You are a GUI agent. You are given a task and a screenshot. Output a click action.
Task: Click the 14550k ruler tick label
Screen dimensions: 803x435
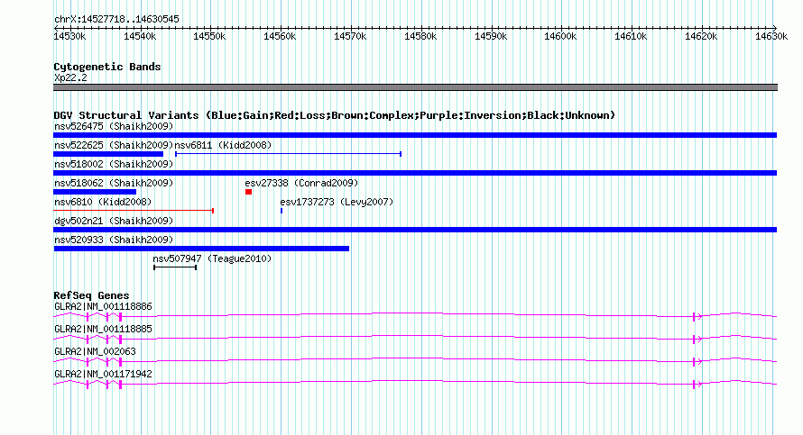(x=209, y=36)
